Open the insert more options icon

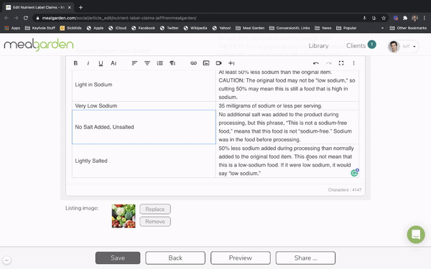(231, 63)
